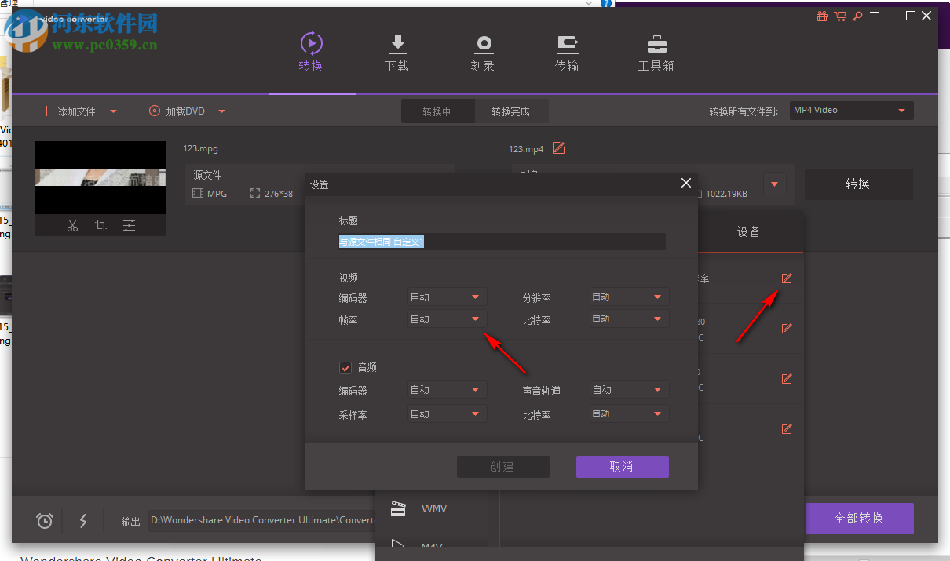This screenshot has width=950, height=561.
Task: Expand the video 帧率 dropdown
Action: point(447,319)
